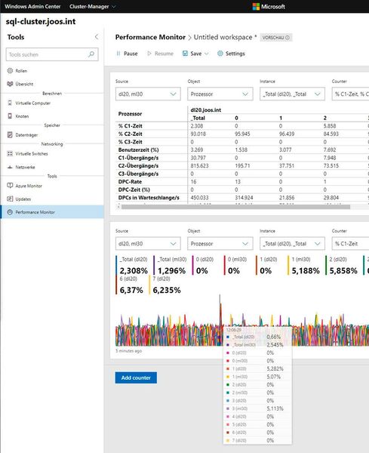Open Updates icon in sidebar
This screenshot has width=369, height=453.
coord(10,199)
